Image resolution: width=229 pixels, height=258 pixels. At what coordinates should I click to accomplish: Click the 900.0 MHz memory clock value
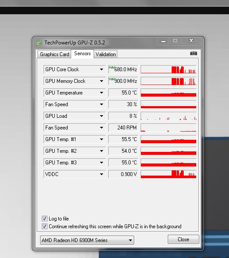123,81
